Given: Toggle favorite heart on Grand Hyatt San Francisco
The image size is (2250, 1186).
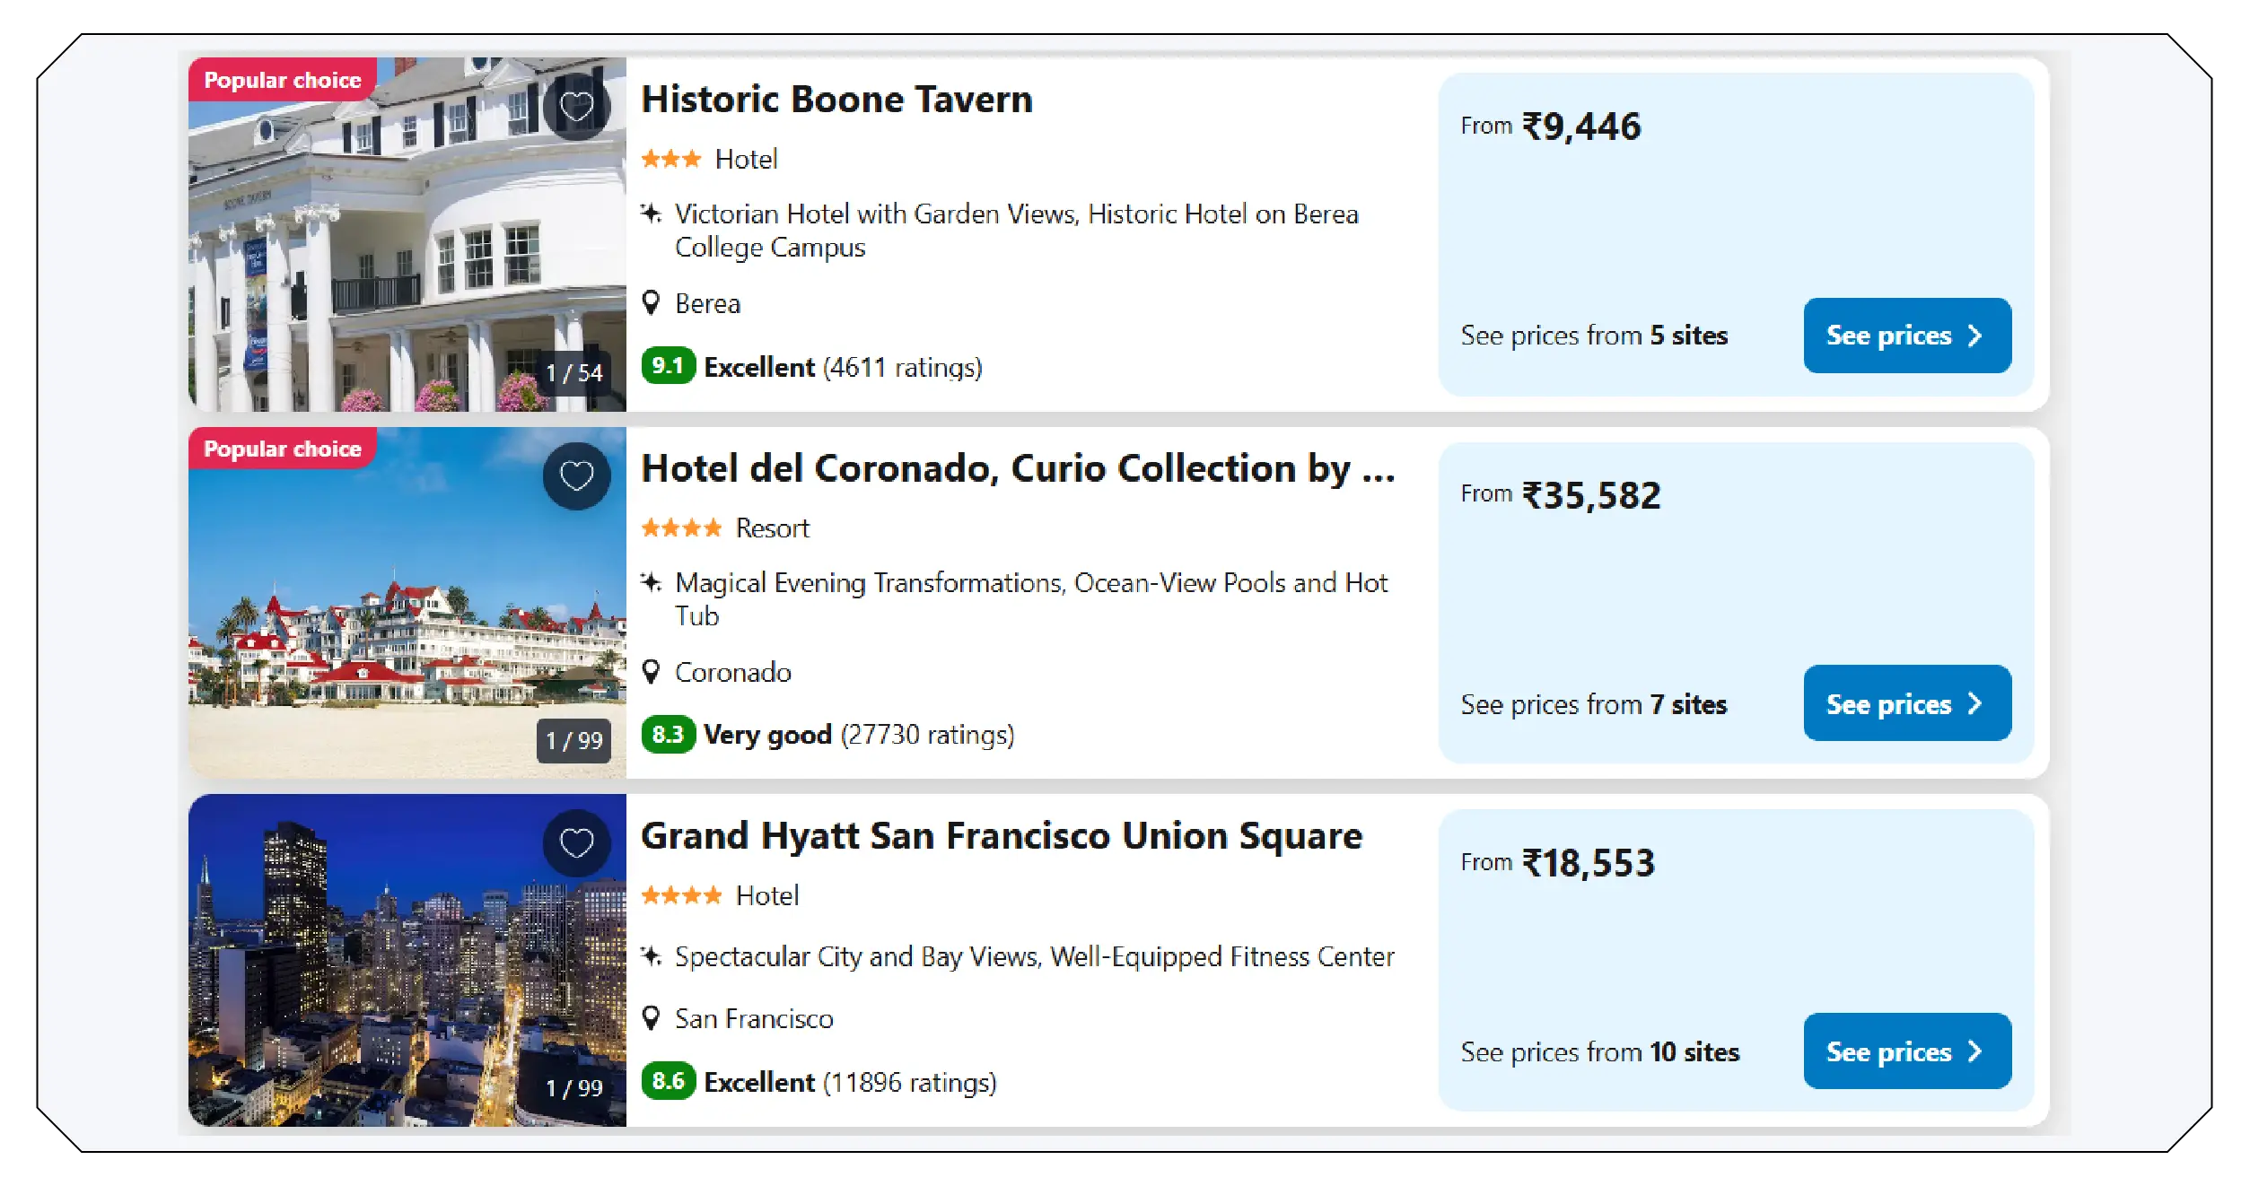Looking at the screenshot, I should (x=576, y=844).
